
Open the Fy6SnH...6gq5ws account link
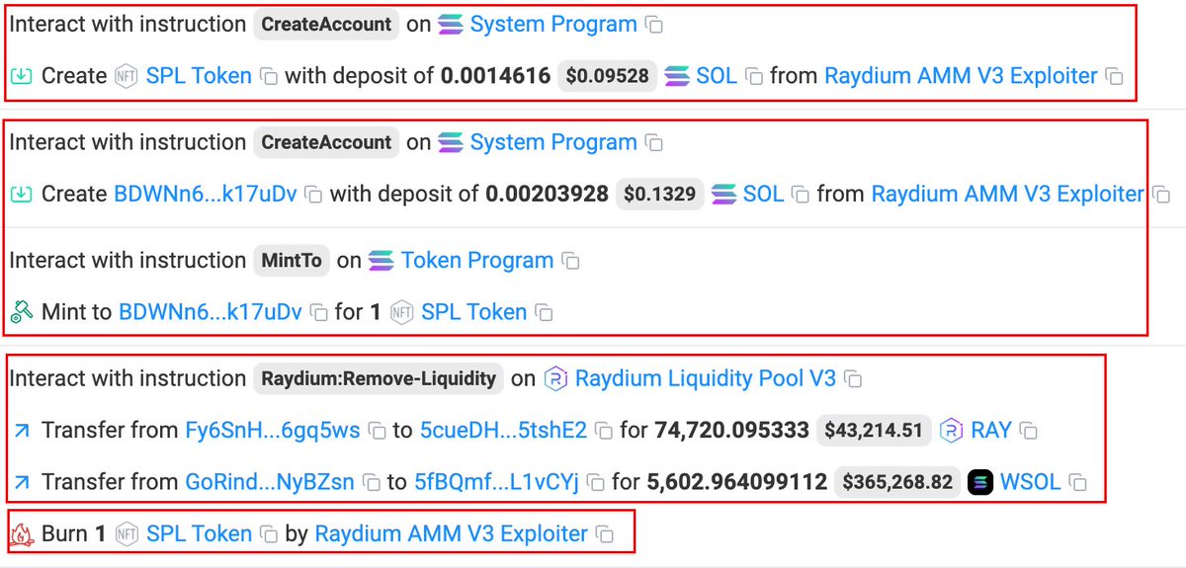[273, 431]
